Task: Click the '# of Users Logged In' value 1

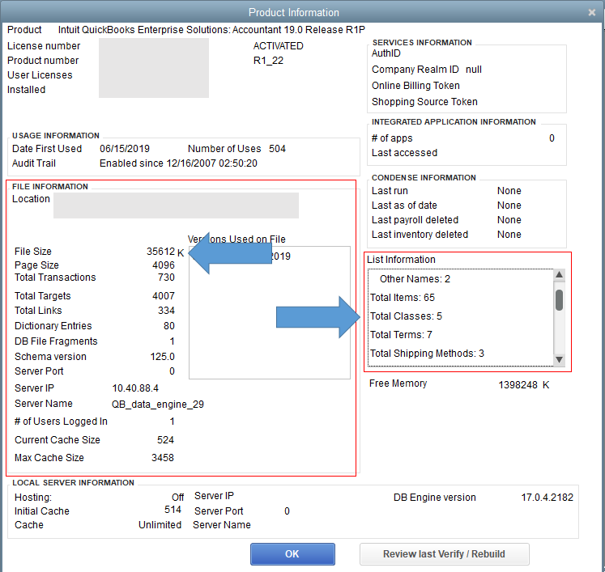Action: point(172,422)
